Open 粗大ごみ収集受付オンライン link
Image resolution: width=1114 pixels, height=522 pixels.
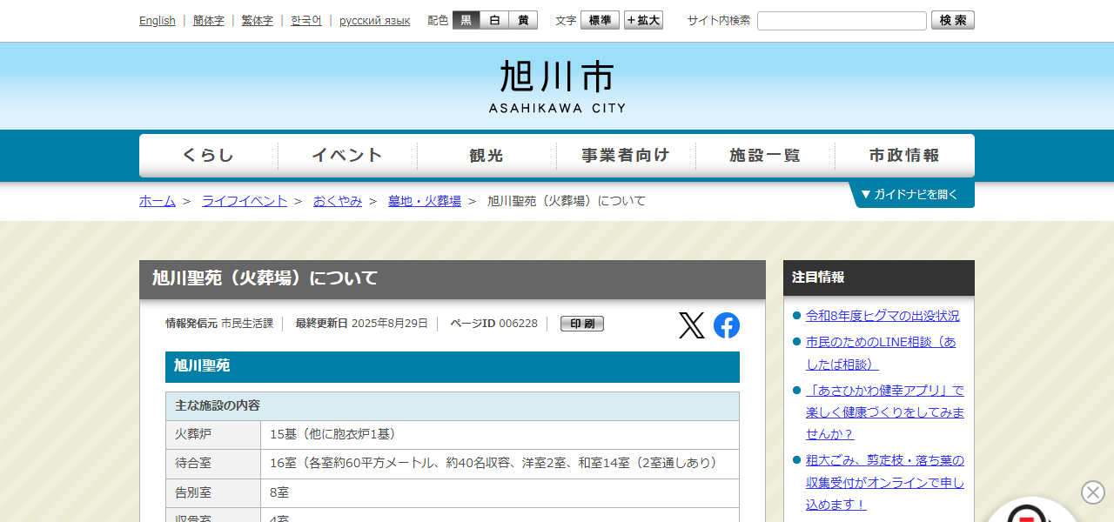885,482
